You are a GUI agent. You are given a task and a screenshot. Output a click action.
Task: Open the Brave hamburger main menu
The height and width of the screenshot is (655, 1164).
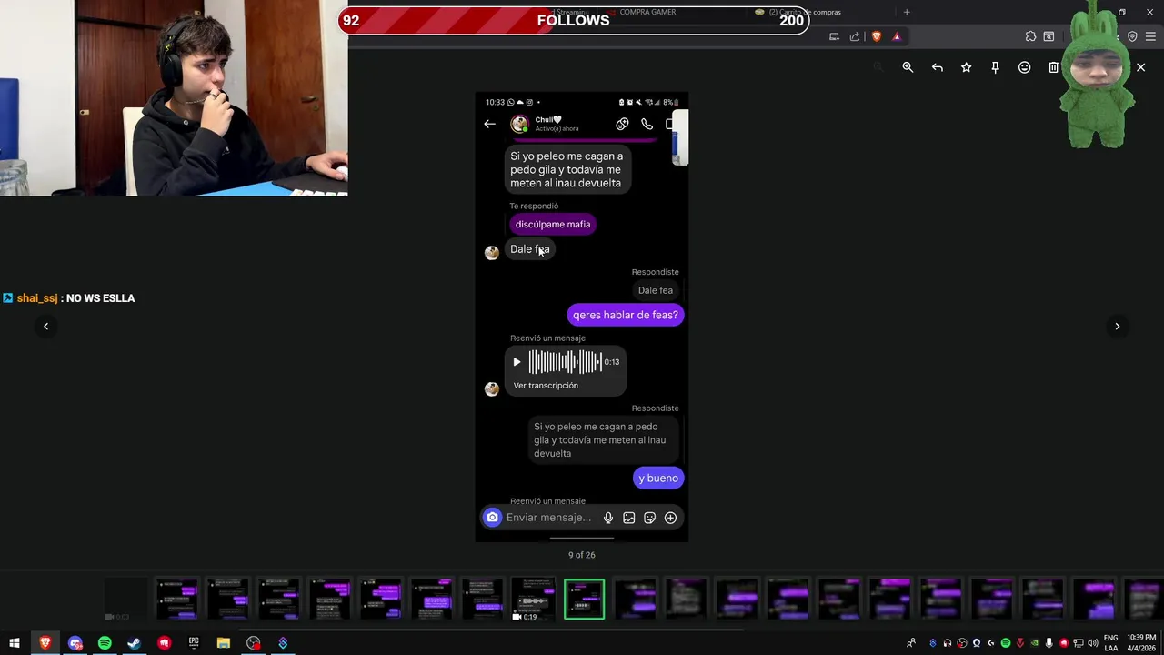click(1150, 36)
